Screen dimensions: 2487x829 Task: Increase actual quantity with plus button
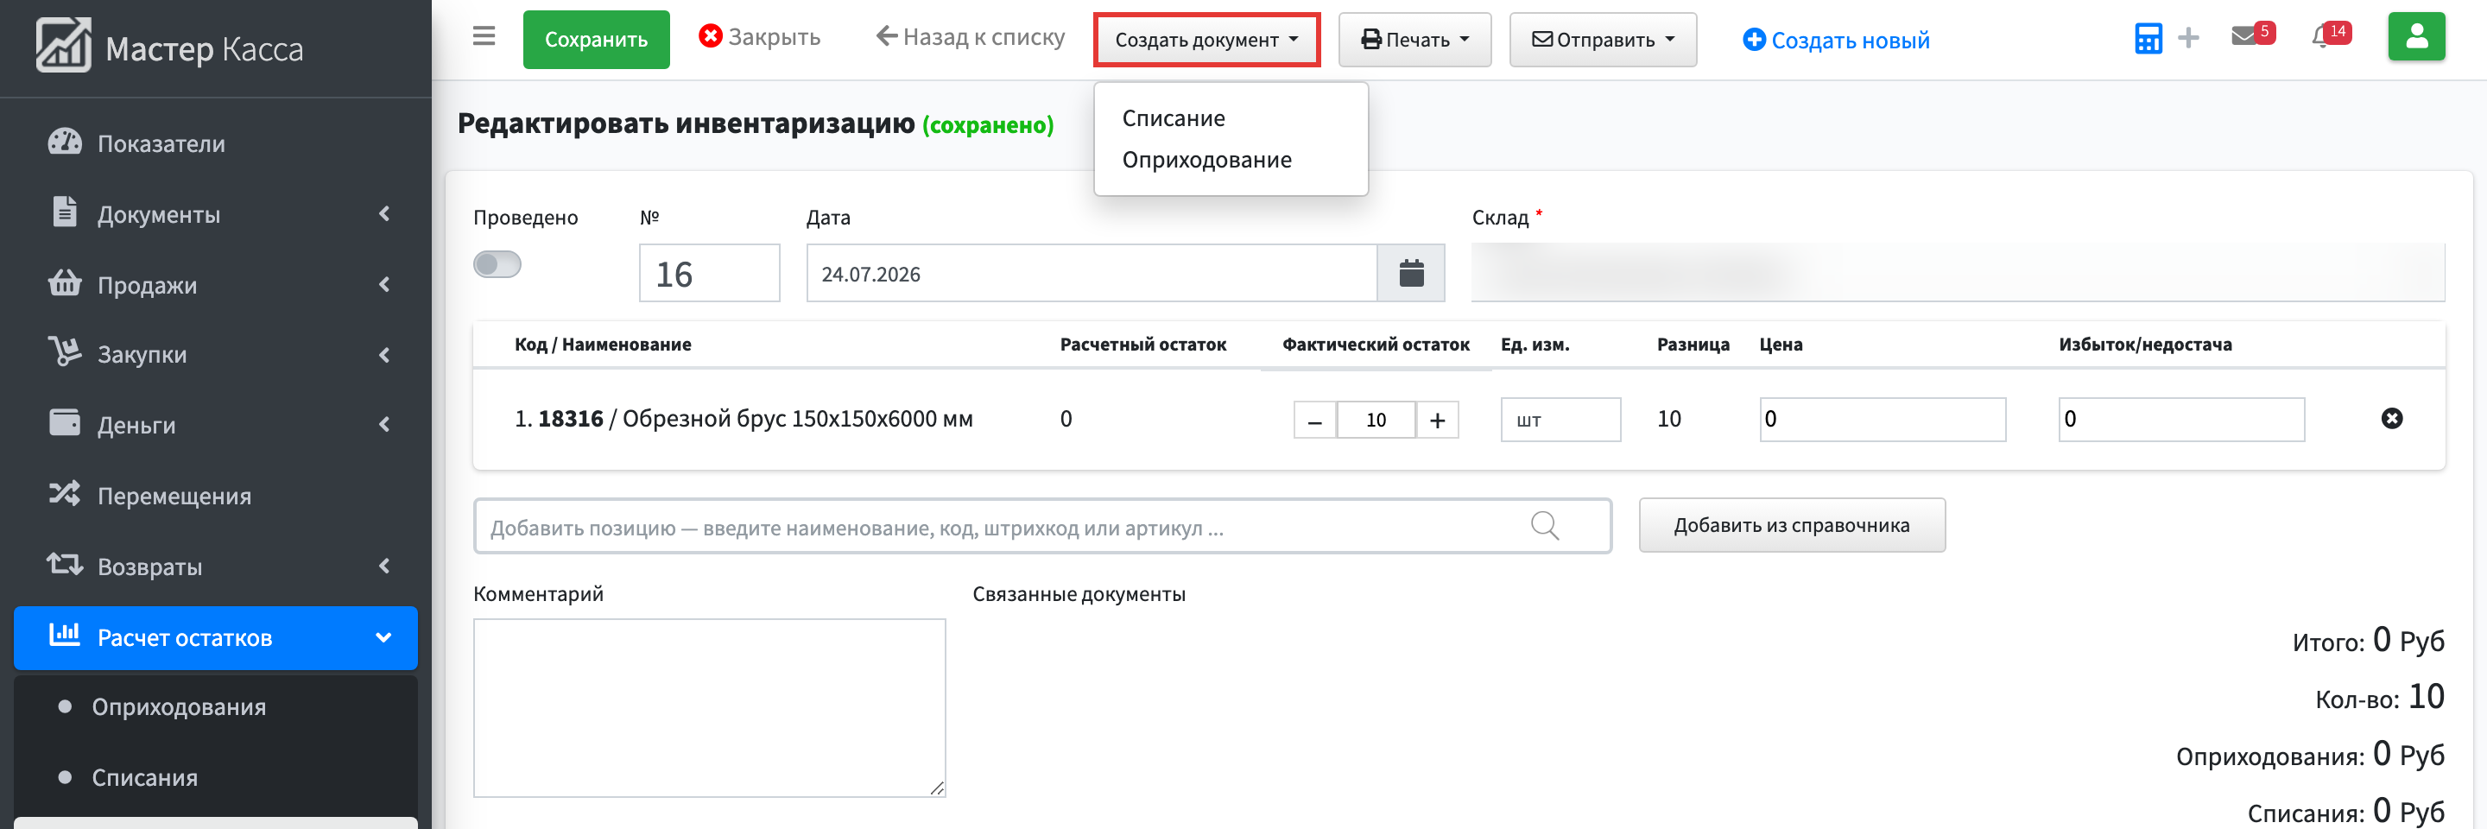coord(1437,420)
